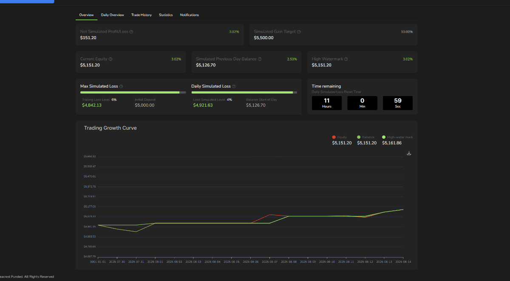Toggle the Balance series in chart legend

pos(366,137)
